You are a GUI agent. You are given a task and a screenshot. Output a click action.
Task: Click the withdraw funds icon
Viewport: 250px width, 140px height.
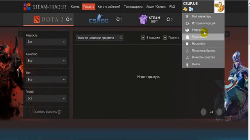[x=187, y=58]
